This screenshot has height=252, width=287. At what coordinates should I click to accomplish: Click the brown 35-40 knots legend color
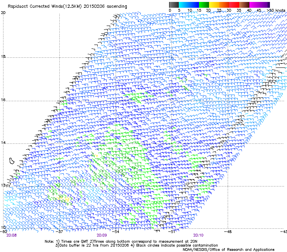click(x=244, y=5)
